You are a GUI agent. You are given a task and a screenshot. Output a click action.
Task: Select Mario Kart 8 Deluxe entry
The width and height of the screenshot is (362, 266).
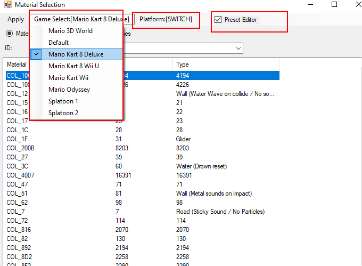77,54
